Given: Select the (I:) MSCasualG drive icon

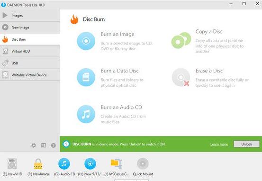Looking at the screenshot, I should pyautogui.click(x=117, y=164).
